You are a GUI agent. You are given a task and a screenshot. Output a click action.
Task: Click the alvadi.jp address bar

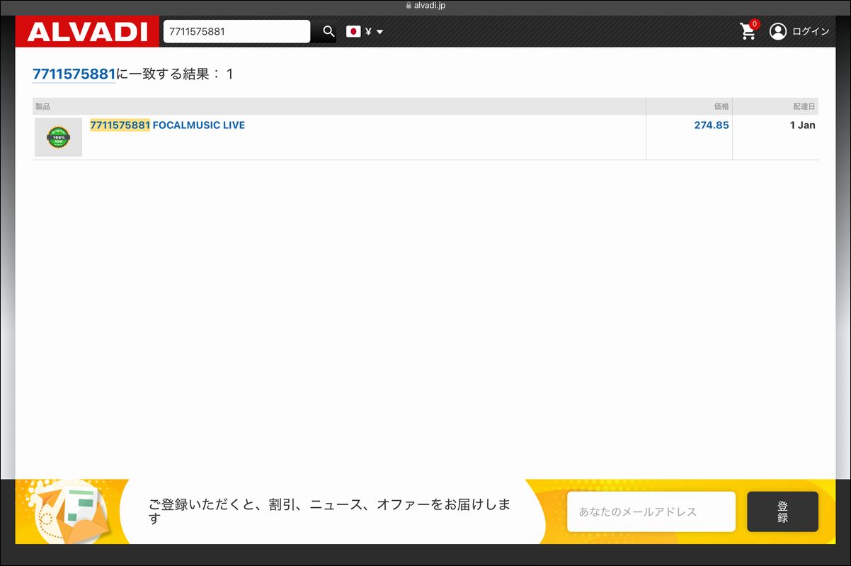click(x=425, y=6)
